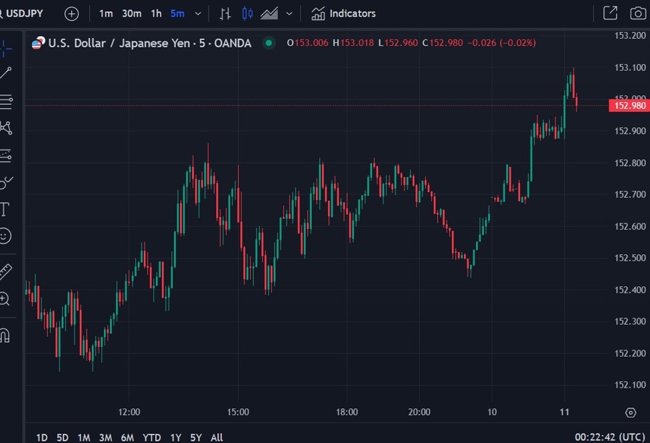Select the YTD range tab

(x=151, y=437)
